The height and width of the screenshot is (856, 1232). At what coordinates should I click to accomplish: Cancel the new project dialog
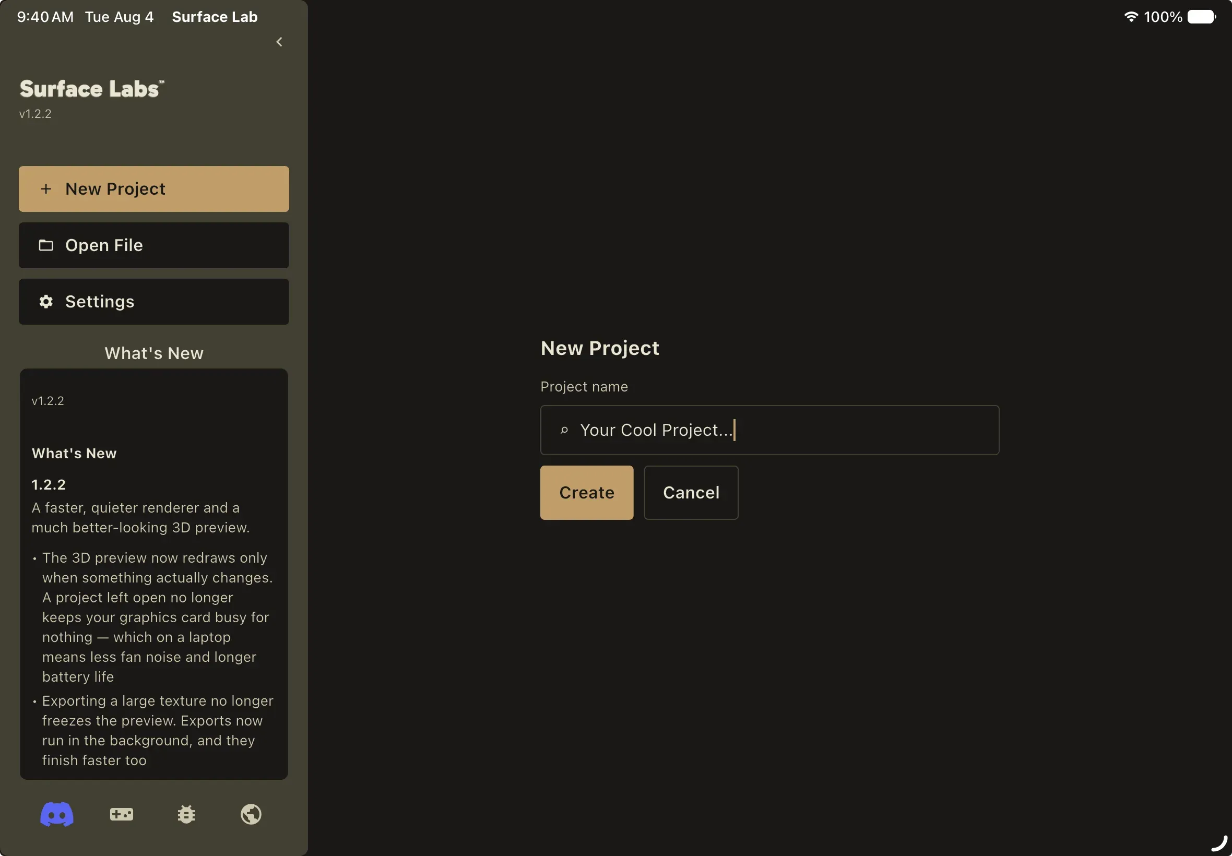click(x=691, y=492)
